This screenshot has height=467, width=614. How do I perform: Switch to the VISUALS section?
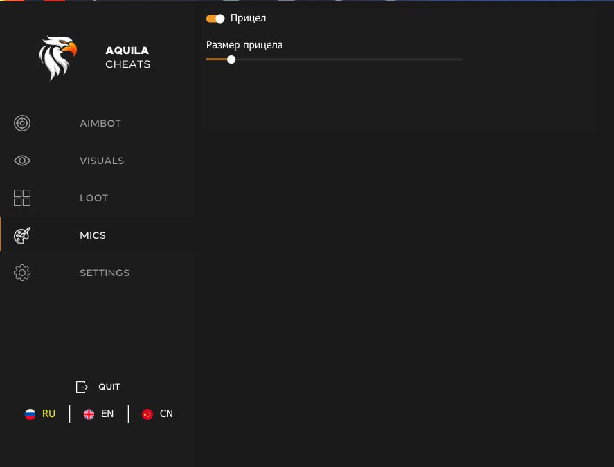(102, 161)
